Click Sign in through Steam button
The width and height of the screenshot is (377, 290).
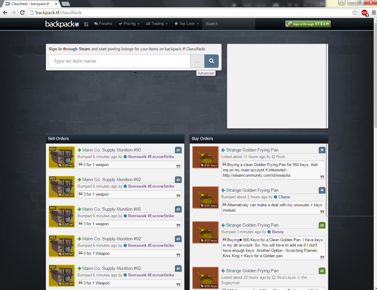pyautogui.click(x=308, y=24)
